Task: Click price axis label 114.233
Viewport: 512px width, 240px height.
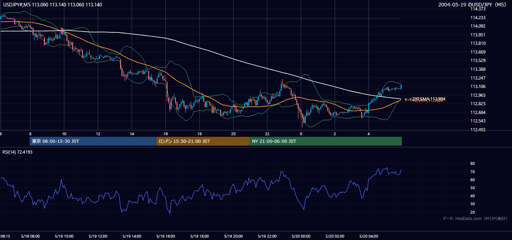Action: coord(478,18)
